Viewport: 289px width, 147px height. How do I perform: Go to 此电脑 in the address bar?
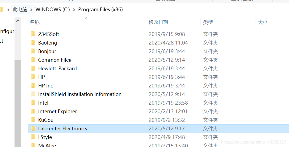[x=20, y=9]
